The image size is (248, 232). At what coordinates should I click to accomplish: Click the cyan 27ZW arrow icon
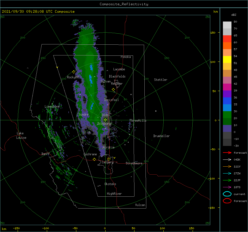click(227, 174)
